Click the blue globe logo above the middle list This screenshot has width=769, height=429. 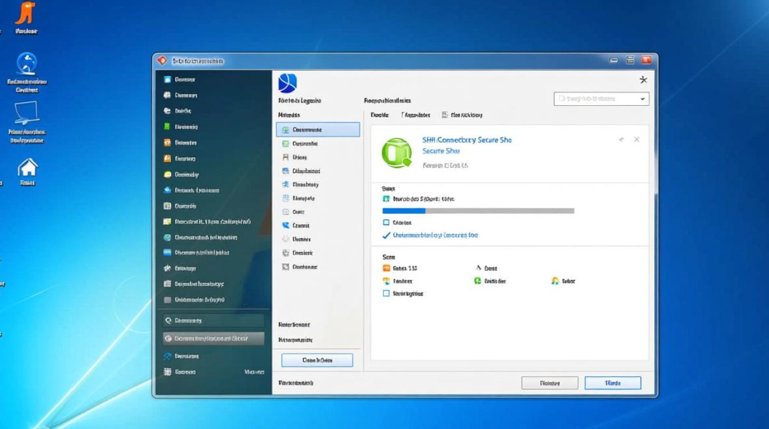tap(287, 84)
